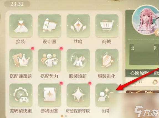This screenshot has height=118, width=159.
Task: Click the 换装 text label
Action: (x=21, y=42)
